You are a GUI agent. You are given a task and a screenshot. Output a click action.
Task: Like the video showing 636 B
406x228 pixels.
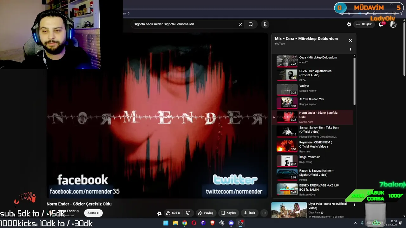[x=173, y=213]
